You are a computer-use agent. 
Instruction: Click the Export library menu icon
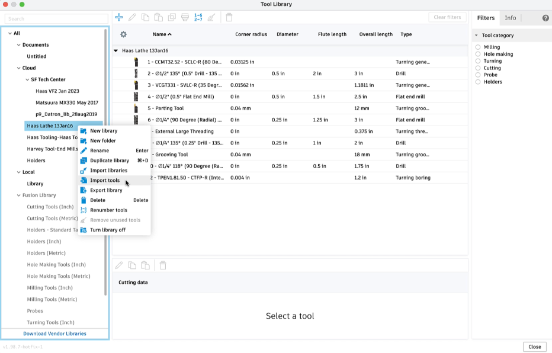(x=84, y=190)
